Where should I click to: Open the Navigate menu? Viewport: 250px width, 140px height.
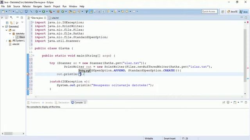[x=37, y=6]
